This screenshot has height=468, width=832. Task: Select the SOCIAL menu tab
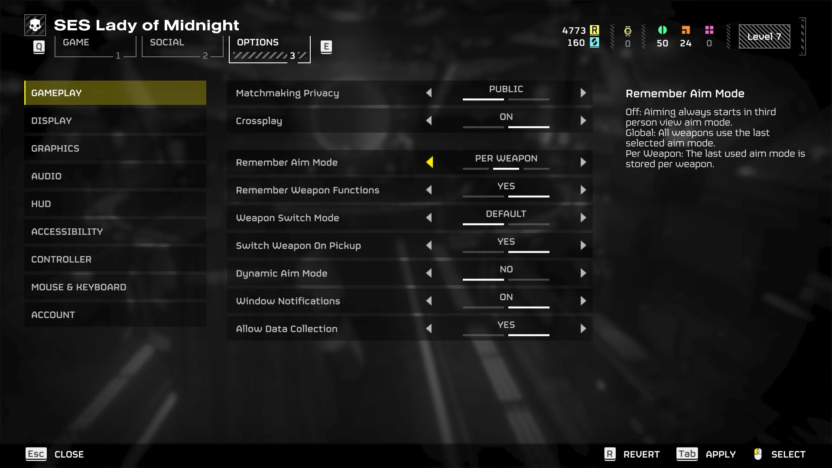[166, 42]
